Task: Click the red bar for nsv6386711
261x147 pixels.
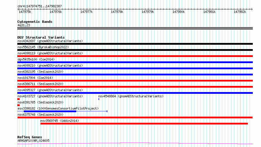Action: coord(135,87)
